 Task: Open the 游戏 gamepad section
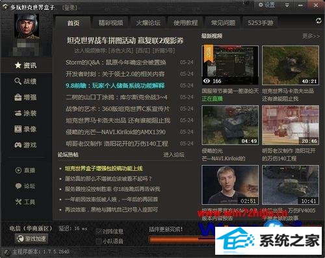pos(25,145)
